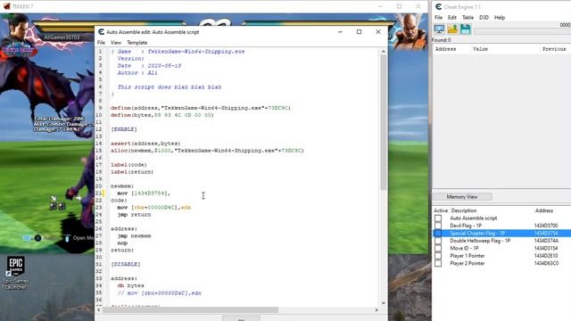
Task: Maximize the Auto Assemble window
Action: click(359, 32)
